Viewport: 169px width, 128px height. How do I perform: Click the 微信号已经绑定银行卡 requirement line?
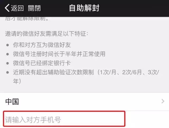[x=42, y=63]
